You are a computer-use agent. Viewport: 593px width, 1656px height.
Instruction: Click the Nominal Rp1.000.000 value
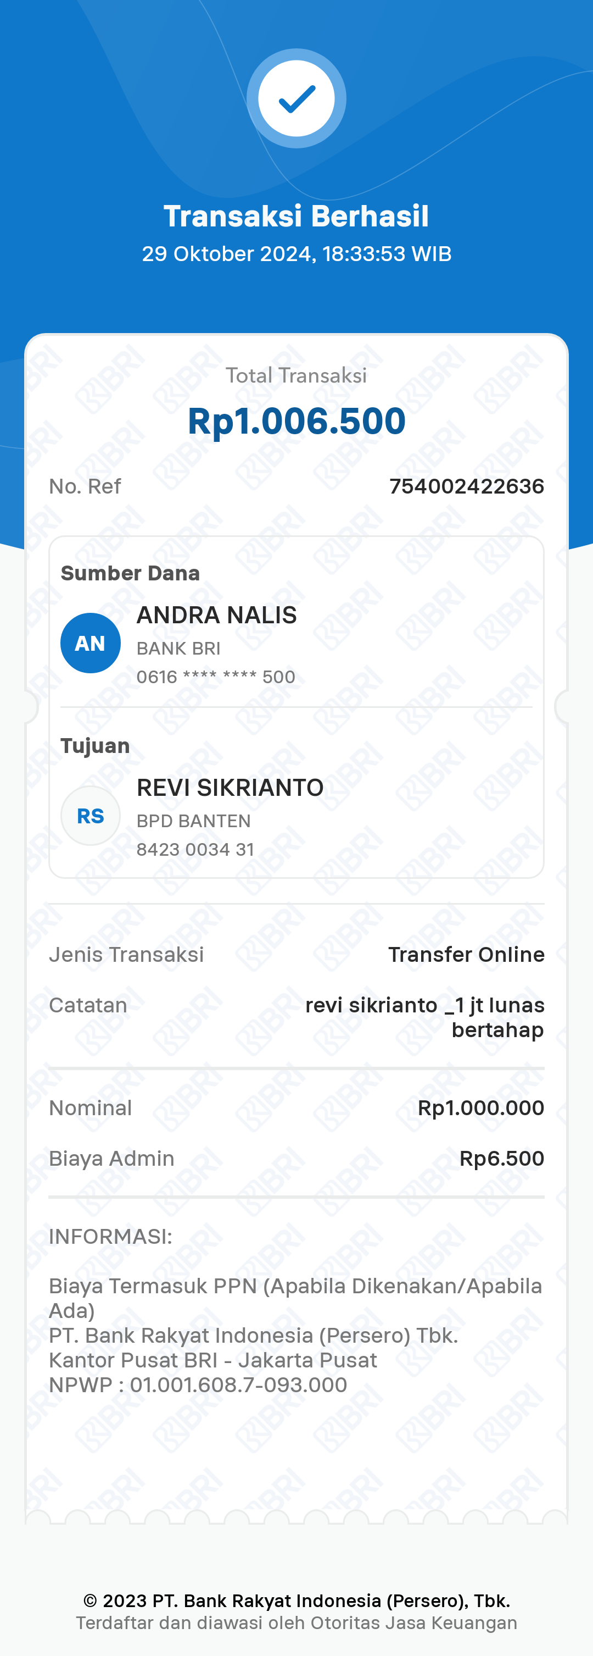[x=480, y=1107]
